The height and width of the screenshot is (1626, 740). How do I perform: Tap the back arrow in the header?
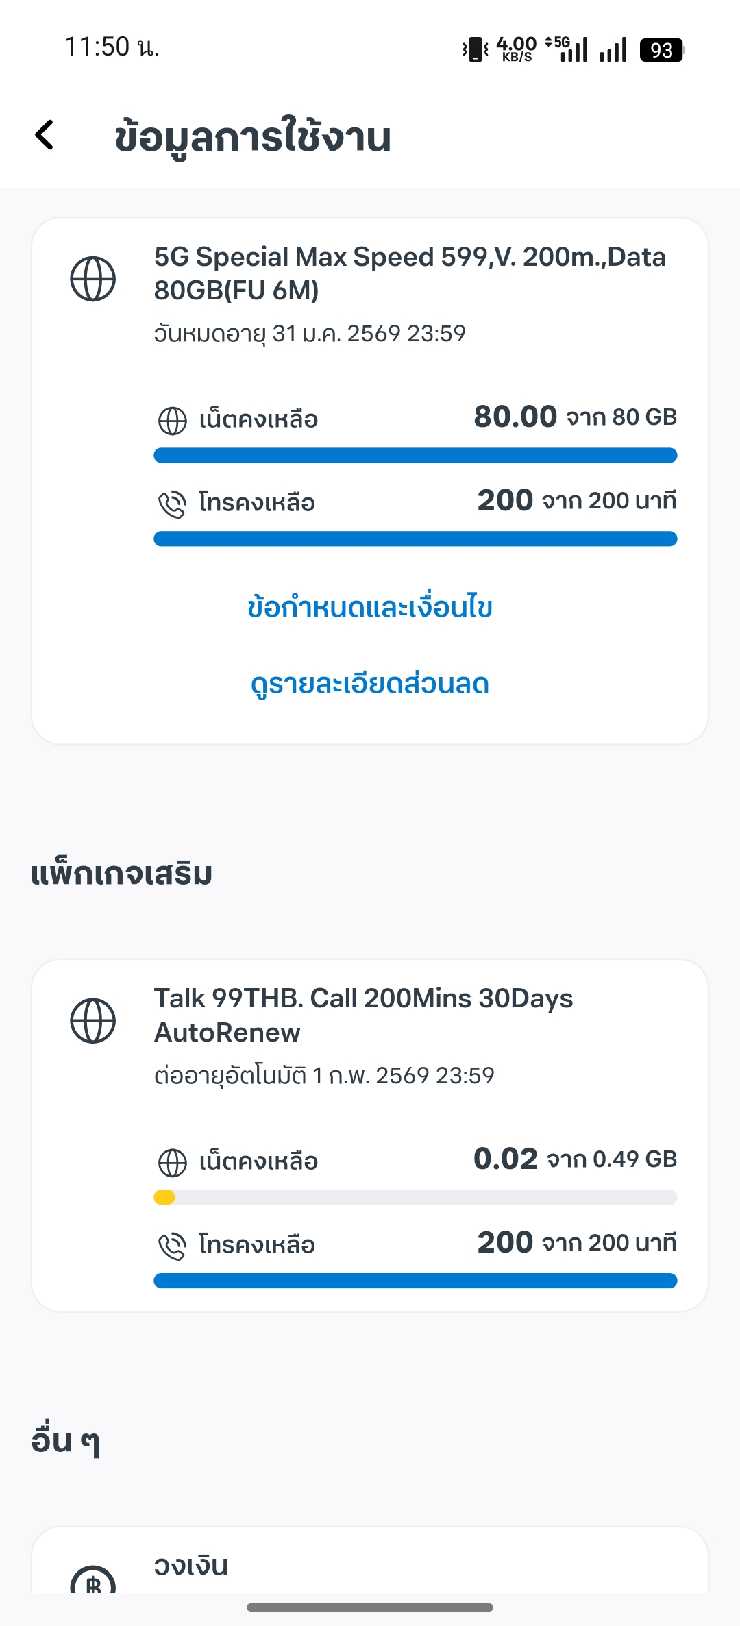click(x=45, y=135)
